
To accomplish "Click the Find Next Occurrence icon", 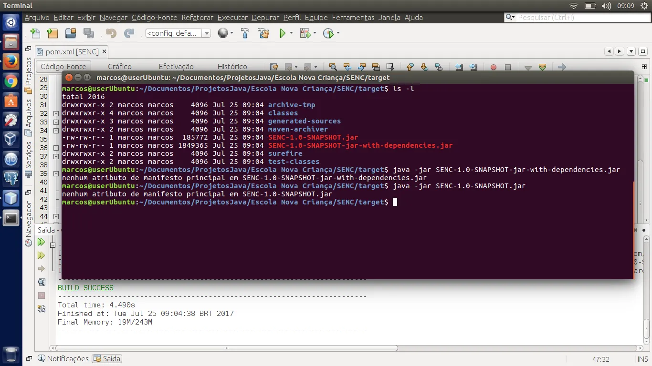I will [362, 67].
